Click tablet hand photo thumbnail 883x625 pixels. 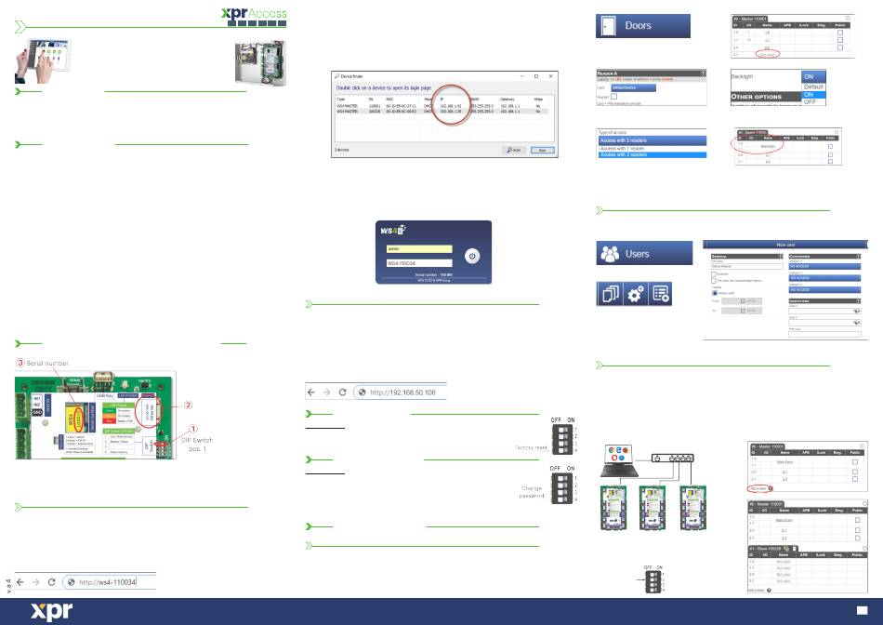coord(43,60)
